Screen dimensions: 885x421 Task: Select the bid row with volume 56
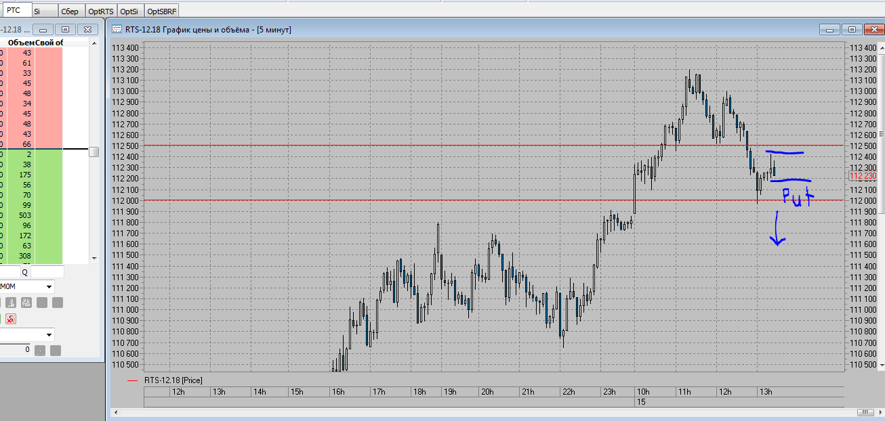point(31,185)
